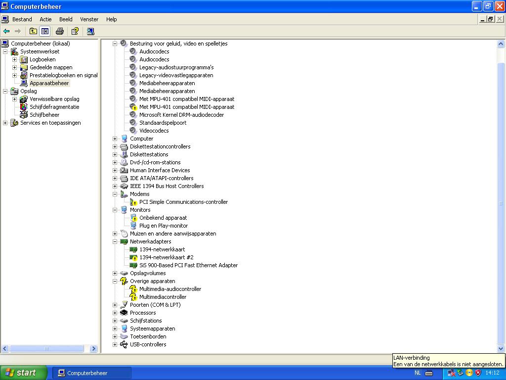This screenshot has height=380, width=506.
Task: Click the device list scroll down arrow
Action: tap(501, 348)
